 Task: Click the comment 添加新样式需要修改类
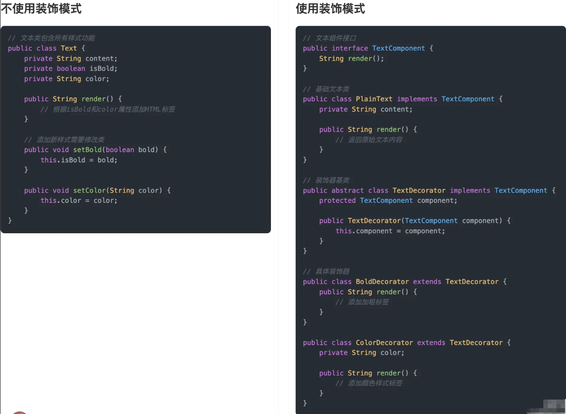(64, 139)
